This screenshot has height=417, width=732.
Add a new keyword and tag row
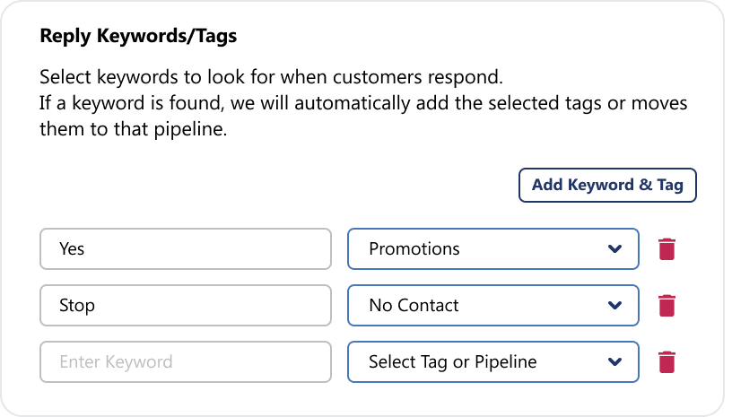point(607,185)
